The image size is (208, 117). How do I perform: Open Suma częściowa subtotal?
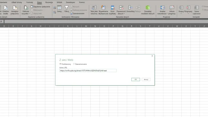point(197,10)
